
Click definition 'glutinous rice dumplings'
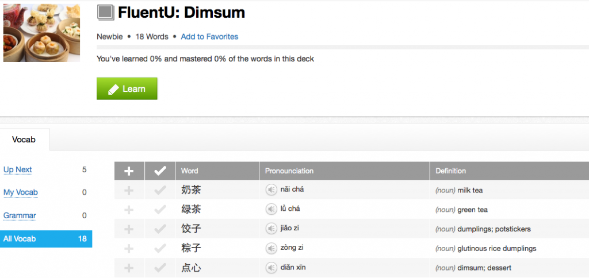(496, 249)
